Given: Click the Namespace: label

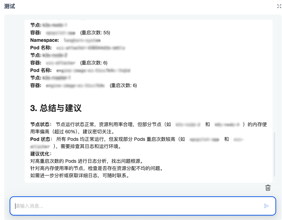Looking at the screenshot, I should pos(44,40).
